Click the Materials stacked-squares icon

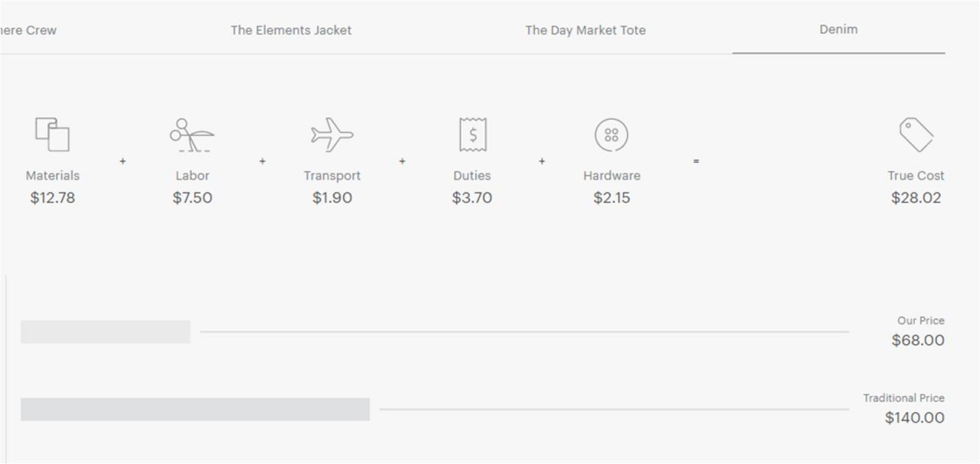[52, 135]
